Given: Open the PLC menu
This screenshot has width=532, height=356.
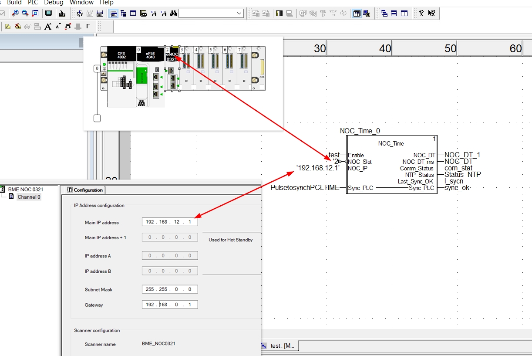Looking at the screenshot, I should 33,3.
